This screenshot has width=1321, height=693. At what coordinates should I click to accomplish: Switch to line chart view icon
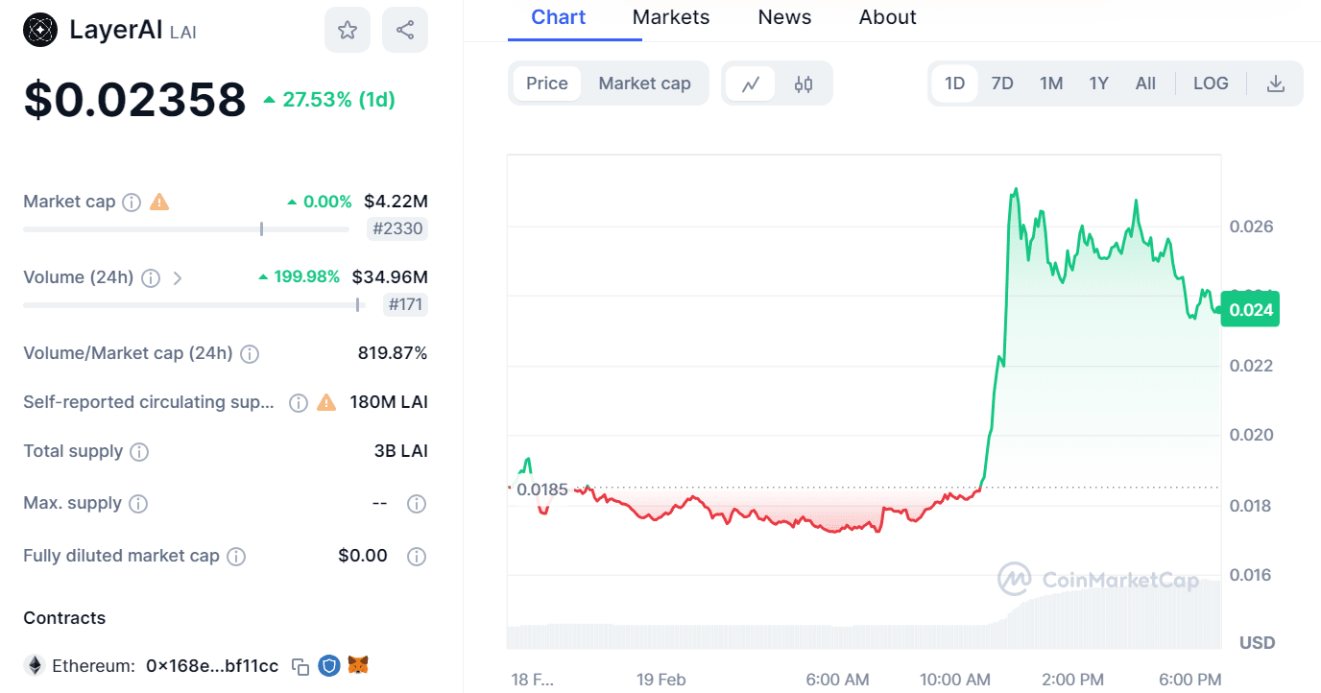tap(751, 84)
